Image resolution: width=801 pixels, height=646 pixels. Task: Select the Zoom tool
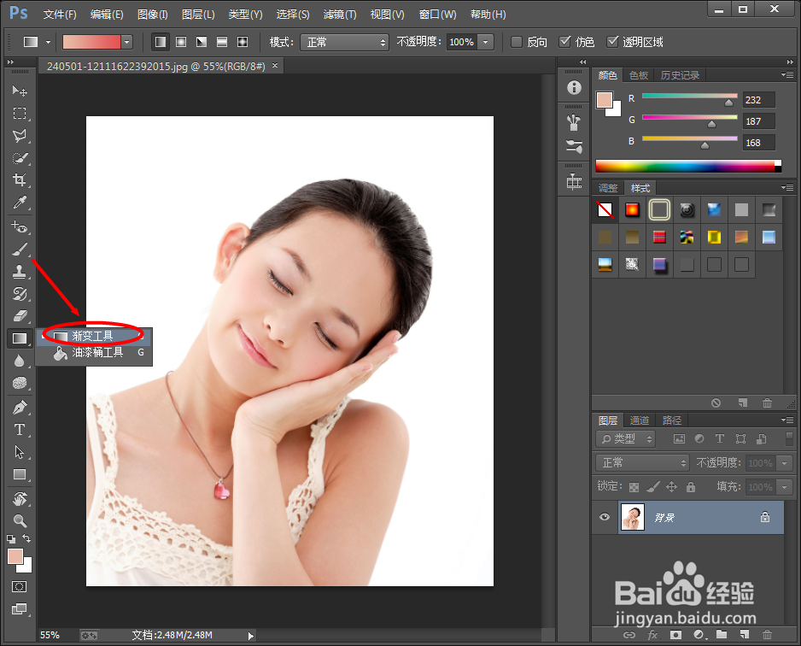(x=20, y=521)
